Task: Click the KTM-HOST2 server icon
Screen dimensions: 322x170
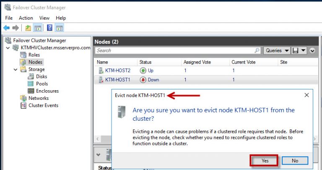Action: (x=101, y=71)
